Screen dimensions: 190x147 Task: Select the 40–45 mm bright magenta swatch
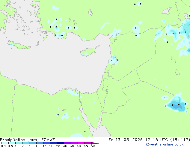pyautogui.click(x=81, y=143)
